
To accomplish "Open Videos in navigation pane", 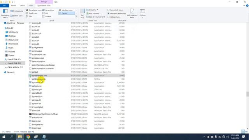I will 10,55.
